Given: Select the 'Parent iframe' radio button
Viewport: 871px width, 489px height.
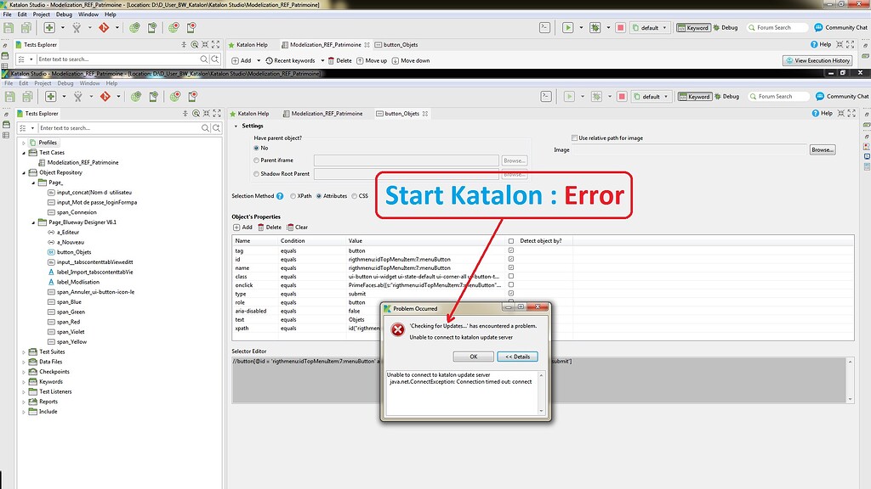Looking at the screenshot, I should click(256, 160).
